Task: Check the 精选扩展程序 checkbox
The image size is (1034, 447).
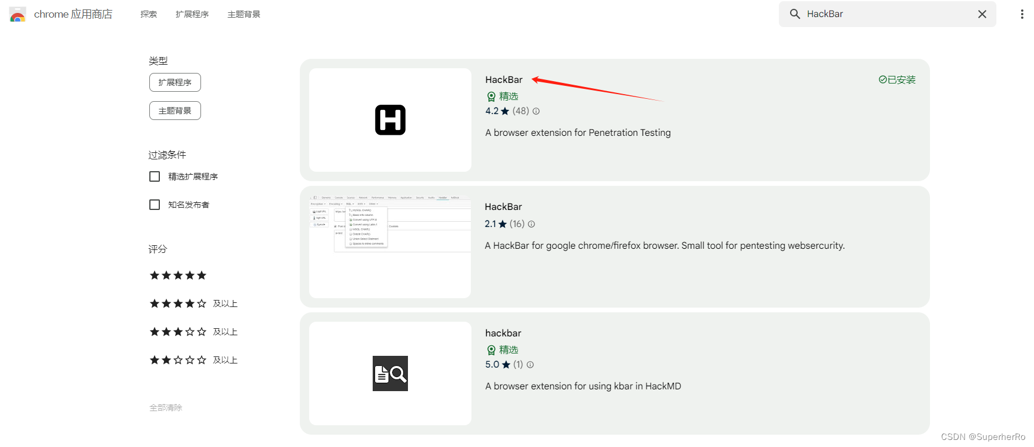Action: (x=155, y=176)
